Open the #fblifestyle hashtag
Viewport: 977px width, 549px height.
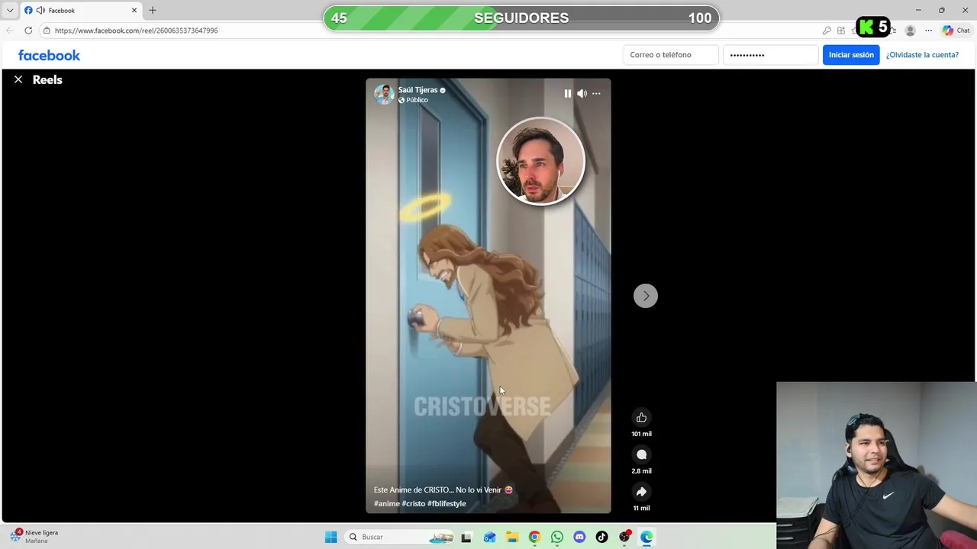click(447, 503)
